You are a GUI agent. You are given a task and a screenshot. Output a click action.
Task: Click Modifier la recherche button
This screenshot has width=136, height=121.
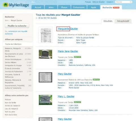tap(17, 26)
